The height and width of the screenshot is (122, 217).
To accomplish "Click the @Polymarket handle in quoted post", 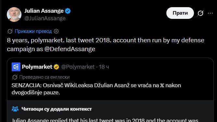I will click(78, 67).
